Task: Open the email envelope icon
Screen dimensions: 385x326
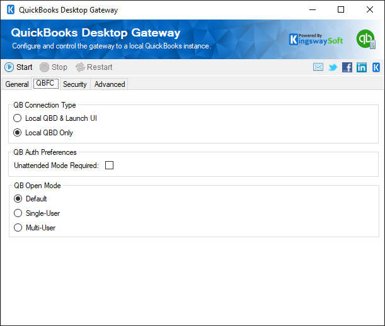Action: pos(318,67)
